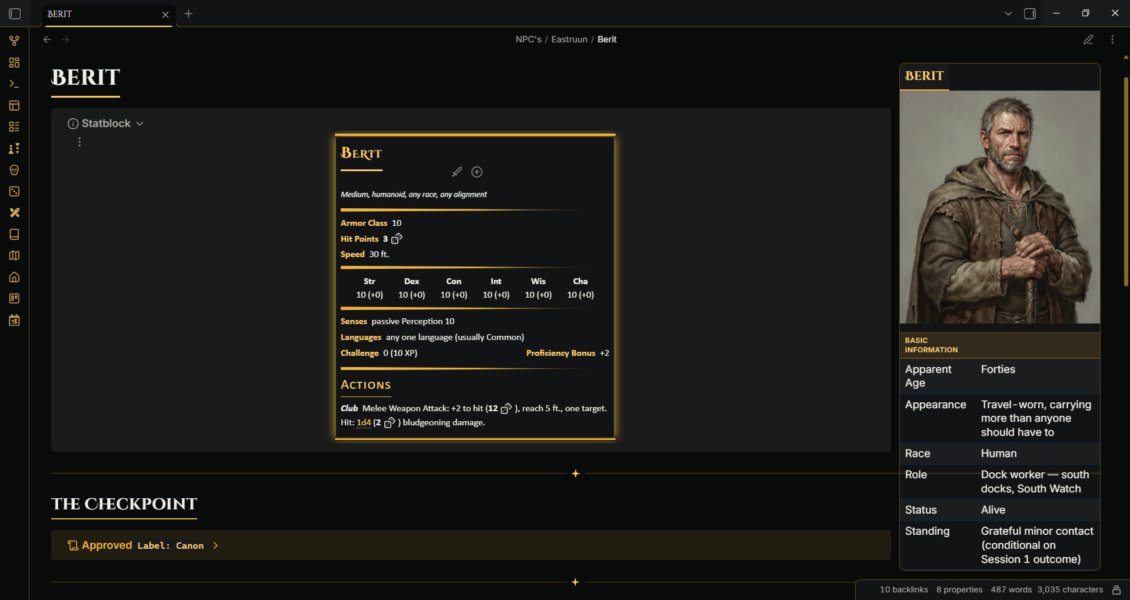Click the 8 properties status item
The image size is (1130, 600).
(x=959, y=589)
